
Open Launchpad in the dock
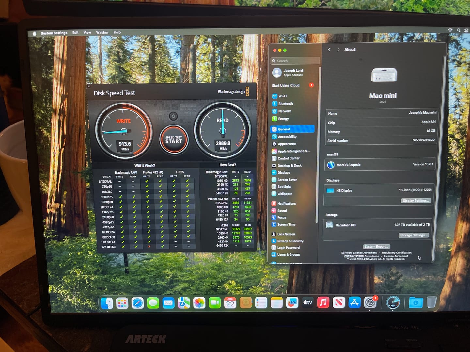(122, 303)
